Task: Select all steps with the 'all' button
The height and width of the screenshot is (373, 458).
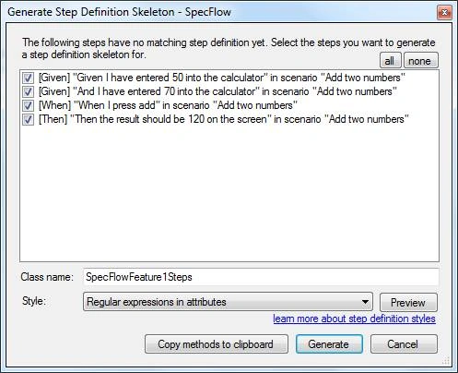Action: 391,60
